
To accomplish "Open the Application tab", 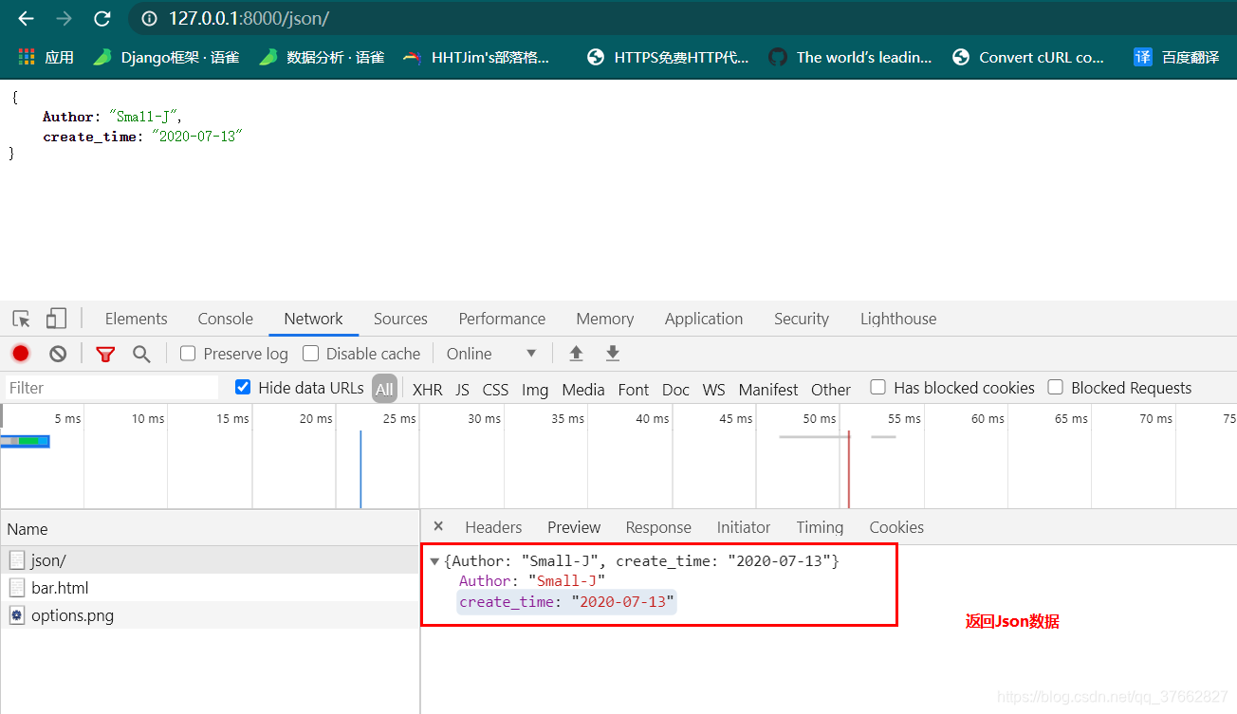I will coord(703,319).
